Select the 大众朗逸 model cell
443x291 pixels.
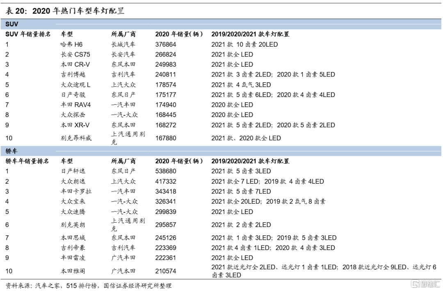73,181
